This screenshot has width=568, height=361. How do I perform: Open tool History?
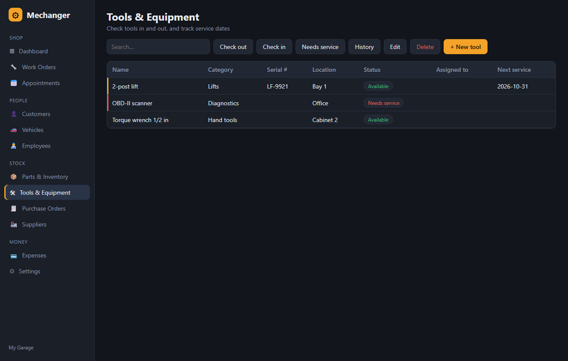pos(364,47)
